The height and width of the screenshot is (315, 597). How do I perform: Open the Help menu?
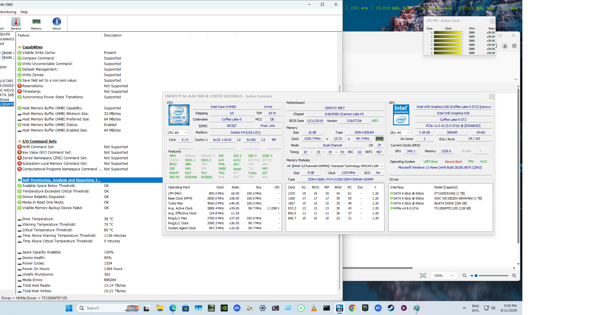[x=24, y=12]
